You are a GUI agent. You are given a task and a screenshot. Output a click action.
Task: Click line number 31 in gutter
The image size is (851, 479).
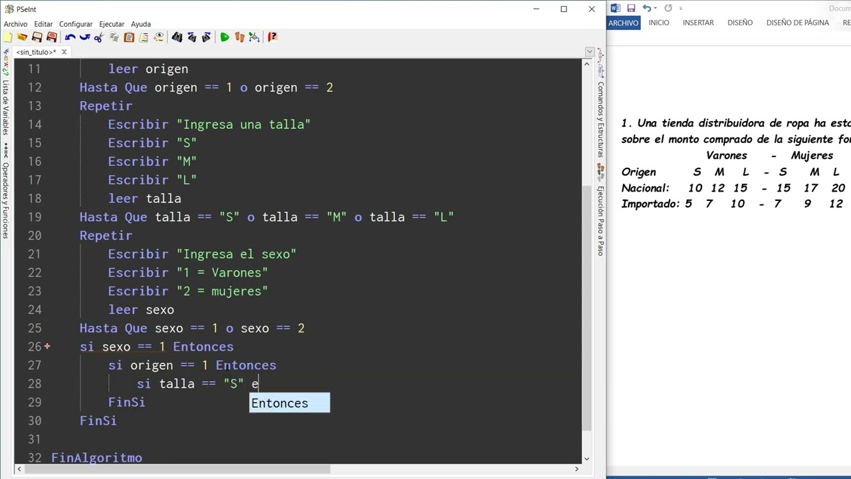pos(34,439)
